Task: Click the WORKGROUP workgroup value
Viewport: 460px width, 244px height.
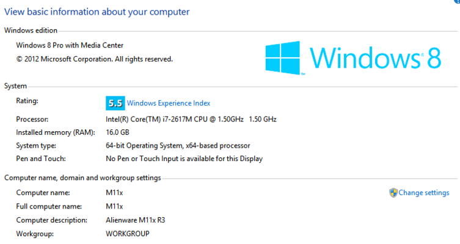Action: [128, 234]
